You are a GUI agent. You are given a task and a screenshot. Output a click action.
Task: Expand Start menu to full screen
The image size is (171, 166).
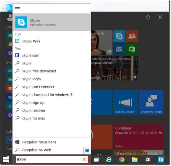[x=160, y=17]
